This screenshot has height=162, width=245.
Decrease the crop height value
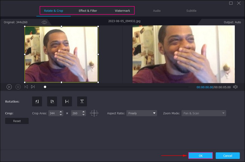click(x=84, y=115)
